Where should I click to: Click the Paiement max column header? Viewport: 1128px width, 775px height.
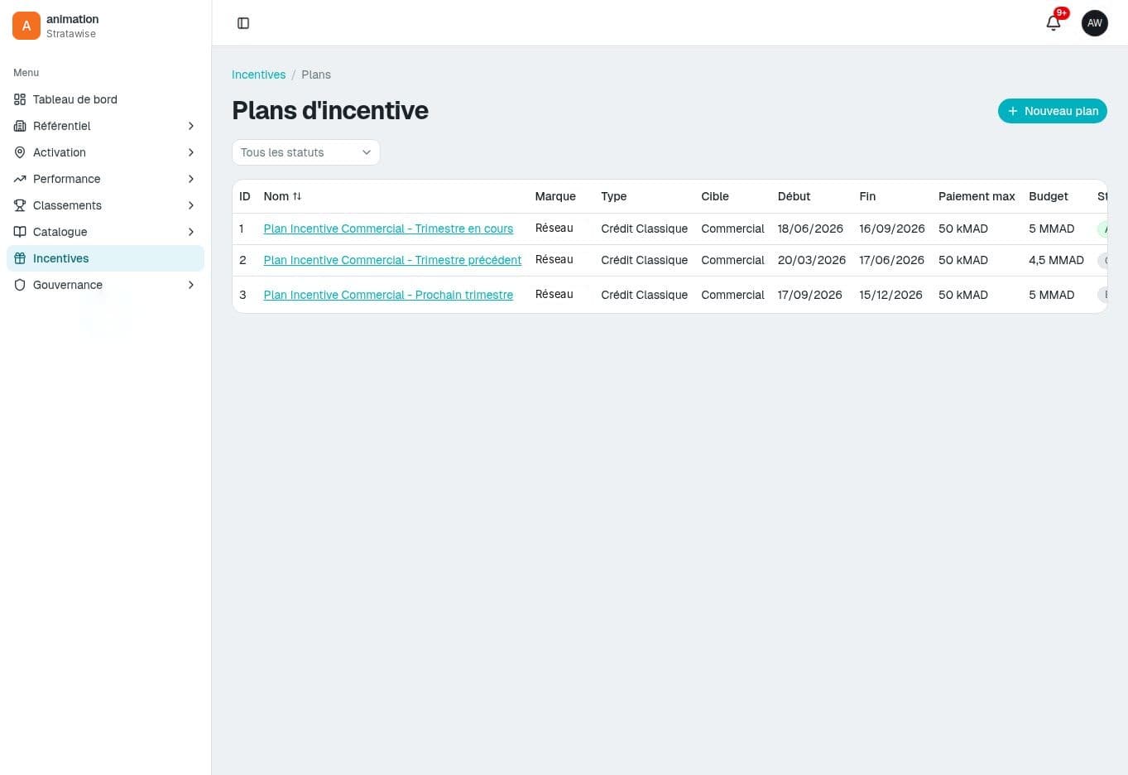pyautogui.click(x=977, y=196)
